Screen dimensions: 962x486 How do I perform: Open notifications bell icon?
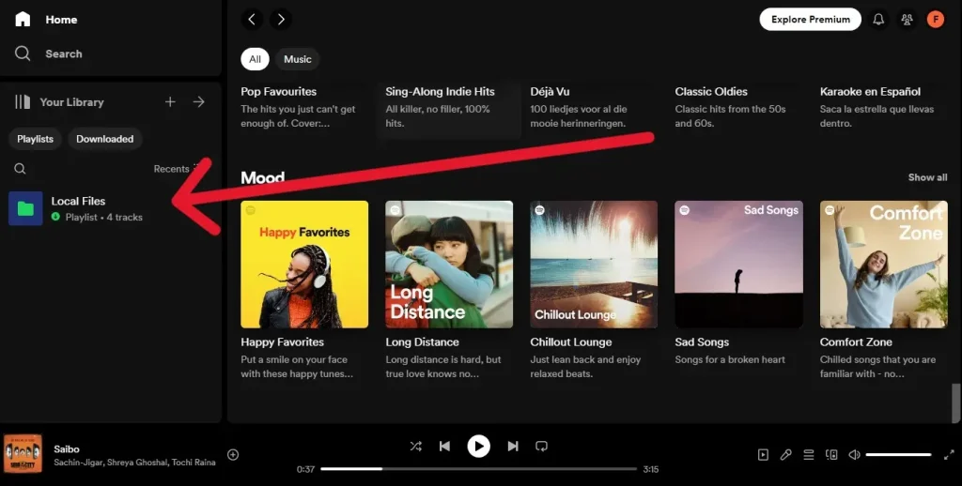[x=878, y=20]
